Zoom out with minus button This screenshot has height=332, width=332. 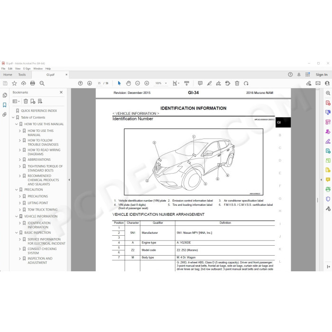pyautogui.click(x=138, y=83)
